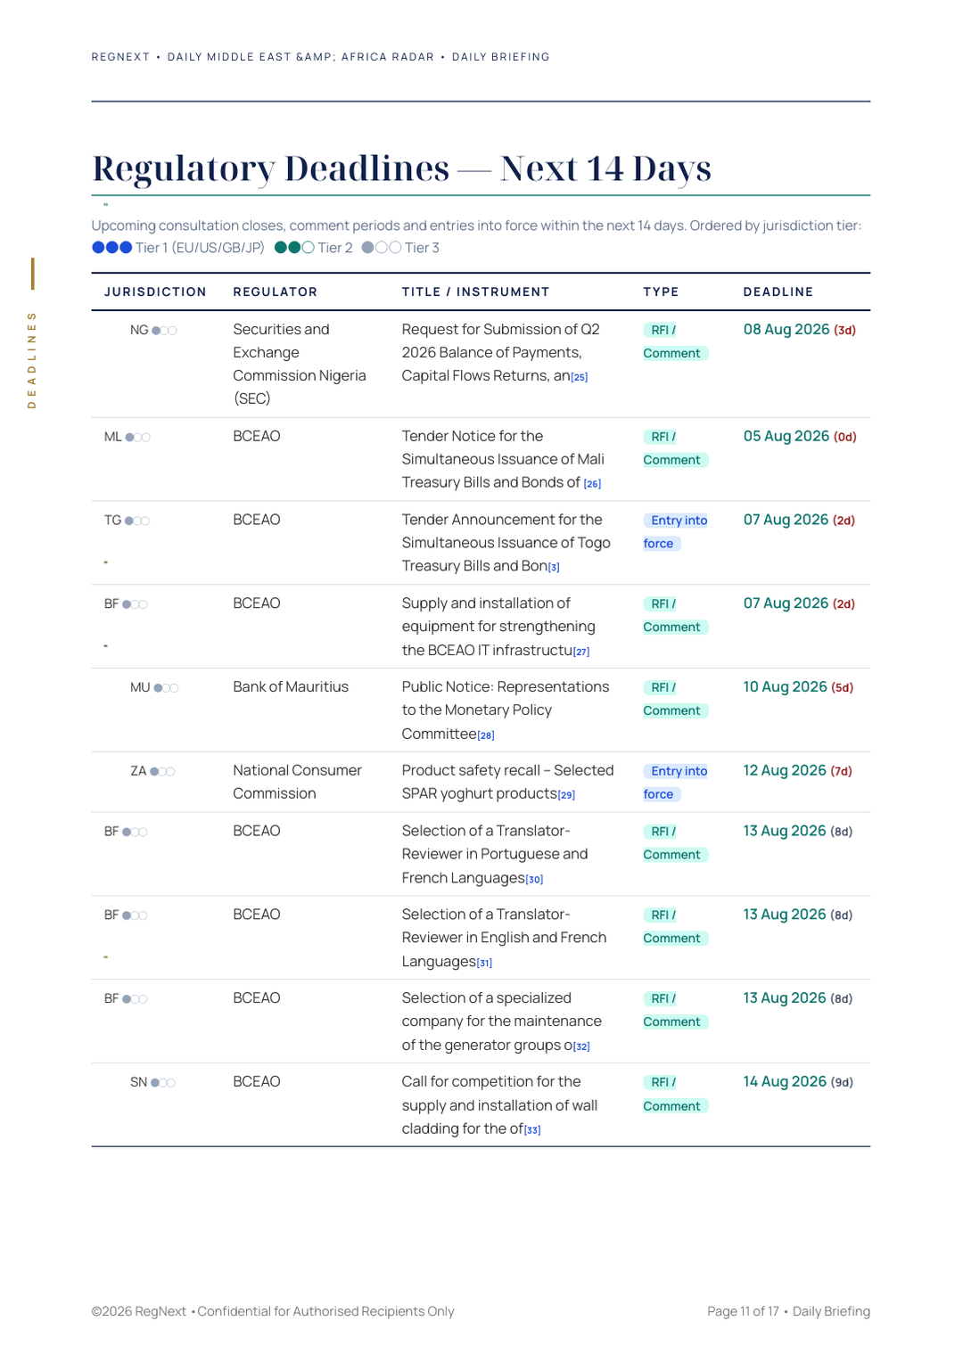Click the tier dots beside ZA
This screenshot has width=963, height=1362.
pos(162,772)
